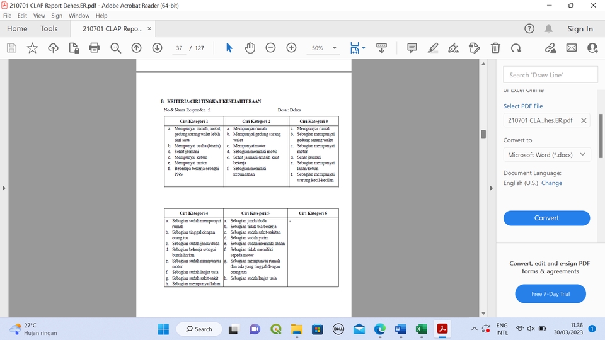
Task: Click the taskbar Search box
Action: 199,329
